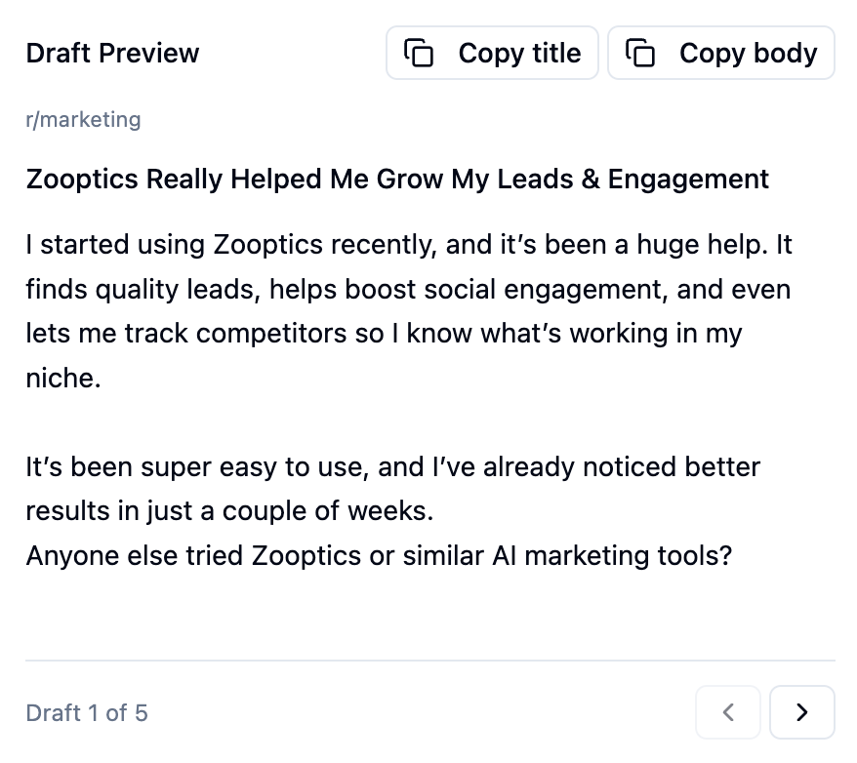Click the horizontal divider above the draft counter

(429, 661)
